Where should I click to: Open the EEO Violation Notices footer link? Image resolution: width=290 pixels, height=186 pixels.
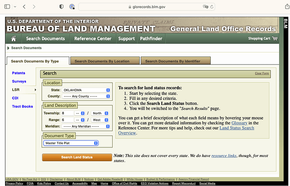(155, 183)
